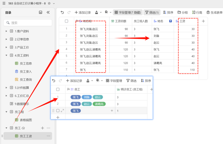Add a new column with plus icon in main table
223x144 pixels.
coord(203,21)
